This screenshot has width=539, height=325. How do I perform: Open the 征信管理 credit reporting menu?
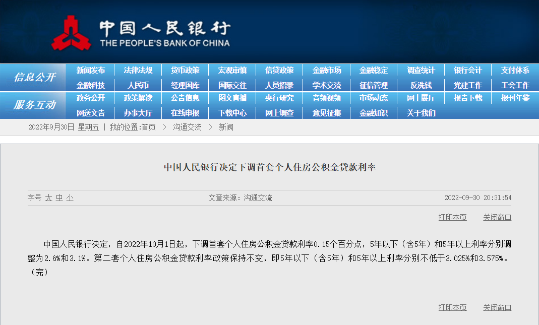coord(373,85)
